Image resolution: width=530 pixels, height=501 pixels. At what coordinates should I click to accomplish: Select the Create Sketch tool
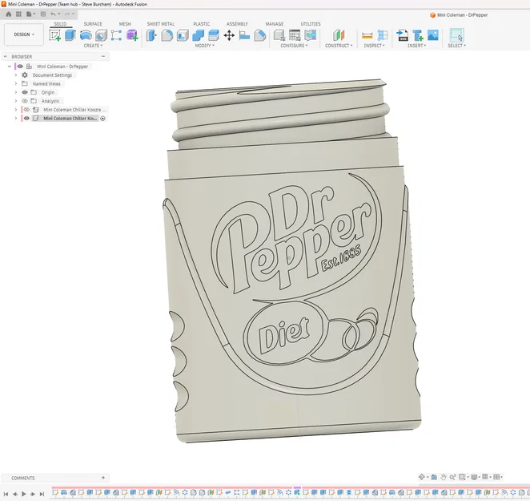(x=54, y=35)
